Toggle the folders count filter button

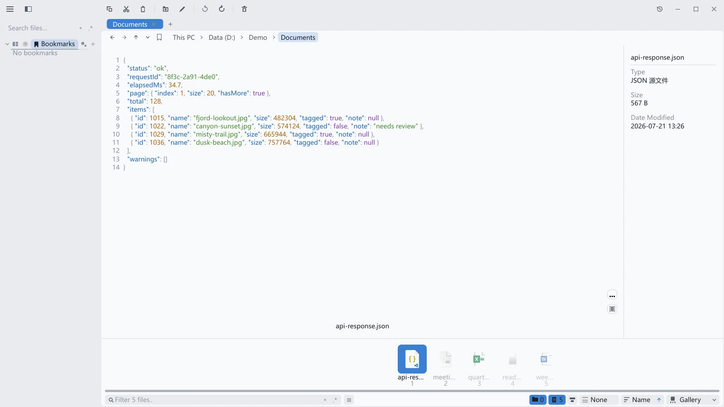[x=538, y=400]
